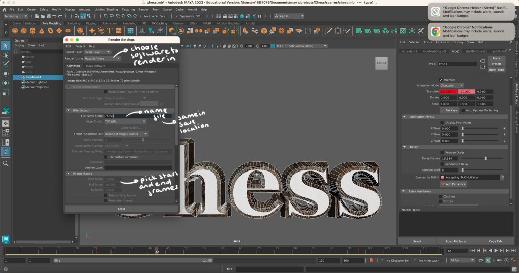
Task: Select the arrow Select tool in the toolbox
Action: click(x=6, y=46)
